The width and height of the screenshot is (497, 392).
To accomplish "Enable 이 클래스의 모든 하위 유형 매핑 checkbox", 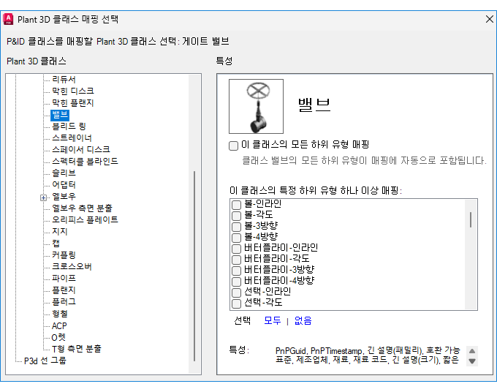I will click(x=234, y=146).
